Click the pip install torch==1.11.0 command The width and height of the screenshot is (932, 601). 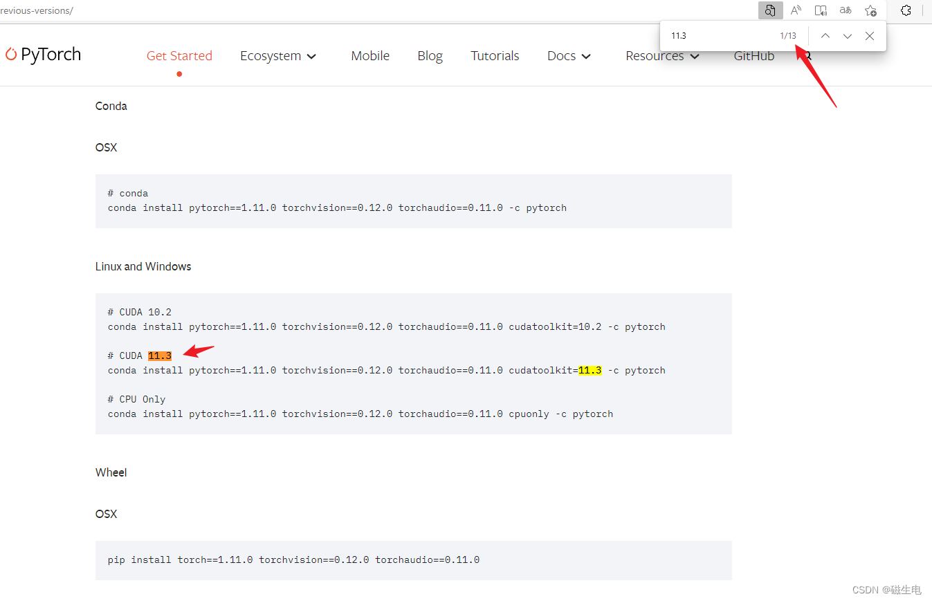click(x=293, y=560)
